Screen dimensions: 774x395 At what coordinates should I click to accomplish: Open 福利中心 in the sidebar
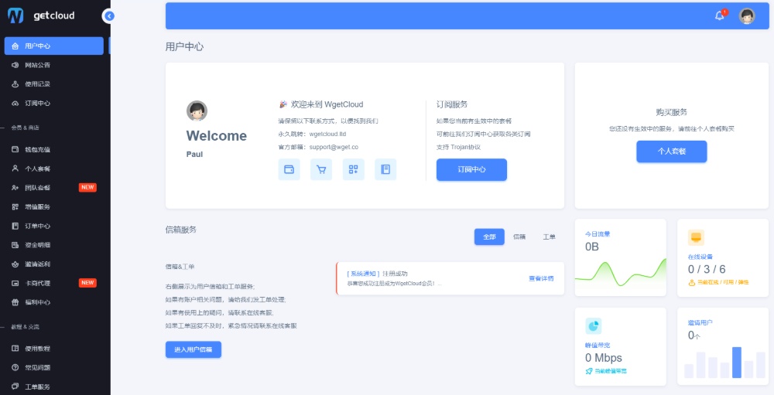click(54, 302)
